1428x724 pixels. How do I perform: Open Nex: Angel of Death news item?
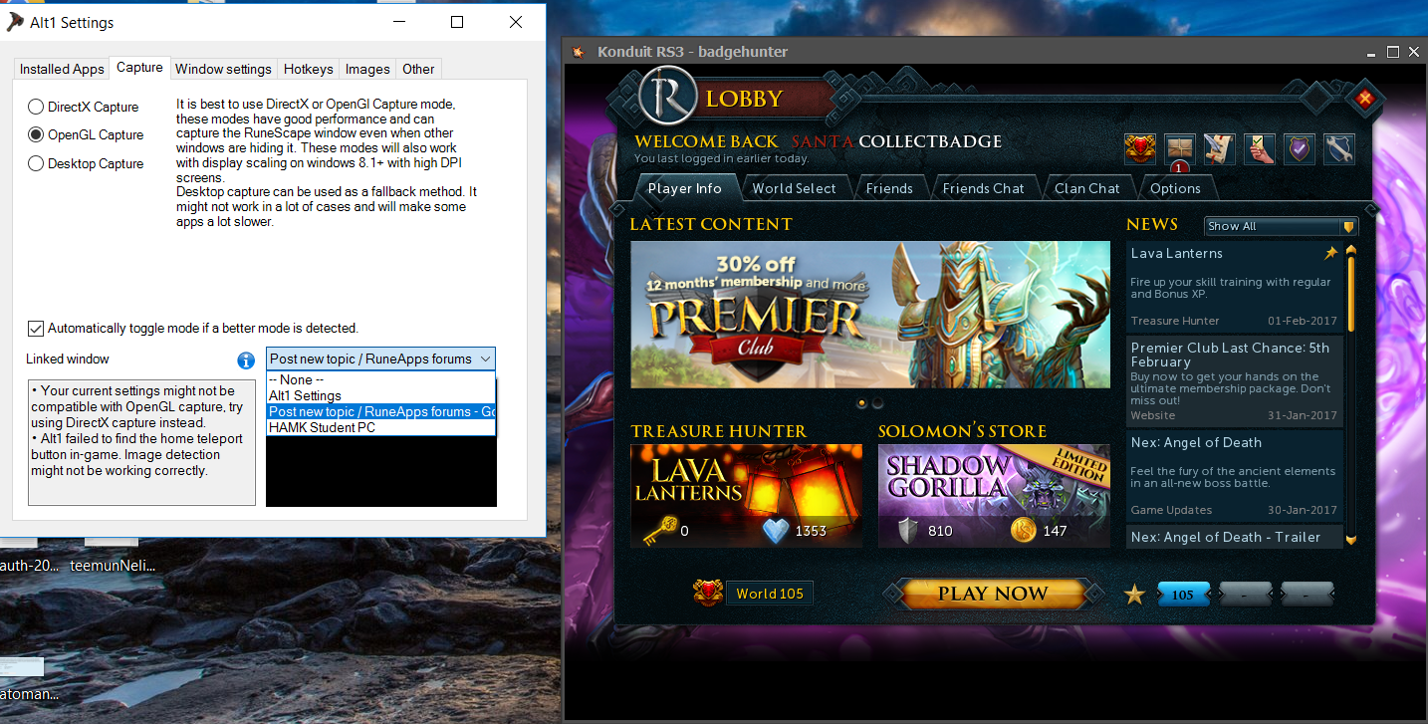coord(1234,475)
